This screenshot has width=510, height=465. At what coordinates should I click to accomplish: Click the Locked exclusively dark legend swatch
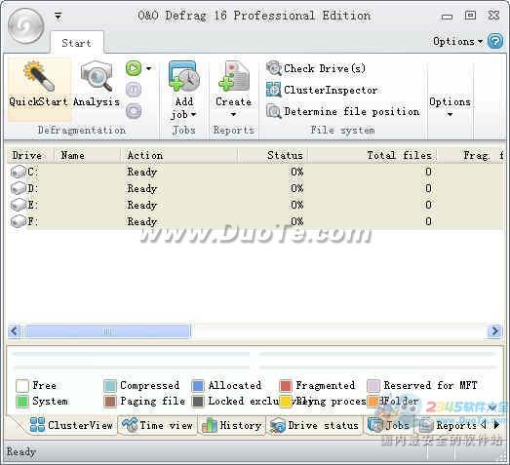(198, 402)
